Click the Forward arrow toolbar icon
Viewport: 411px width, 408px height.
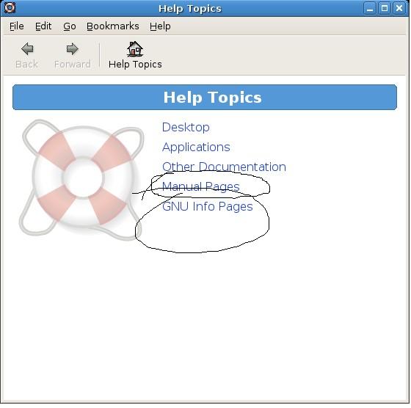(x=72, y=48)
